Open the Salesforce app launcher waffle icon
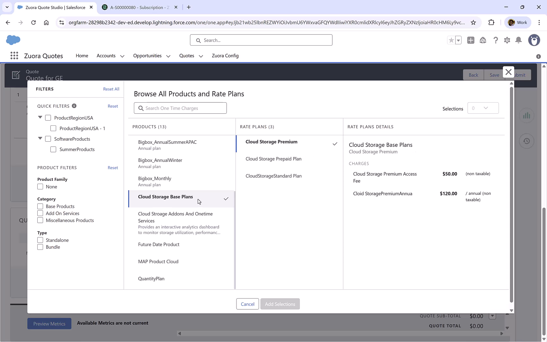The width and height of the screenshot is (547, 342). (x=14, y=55)
